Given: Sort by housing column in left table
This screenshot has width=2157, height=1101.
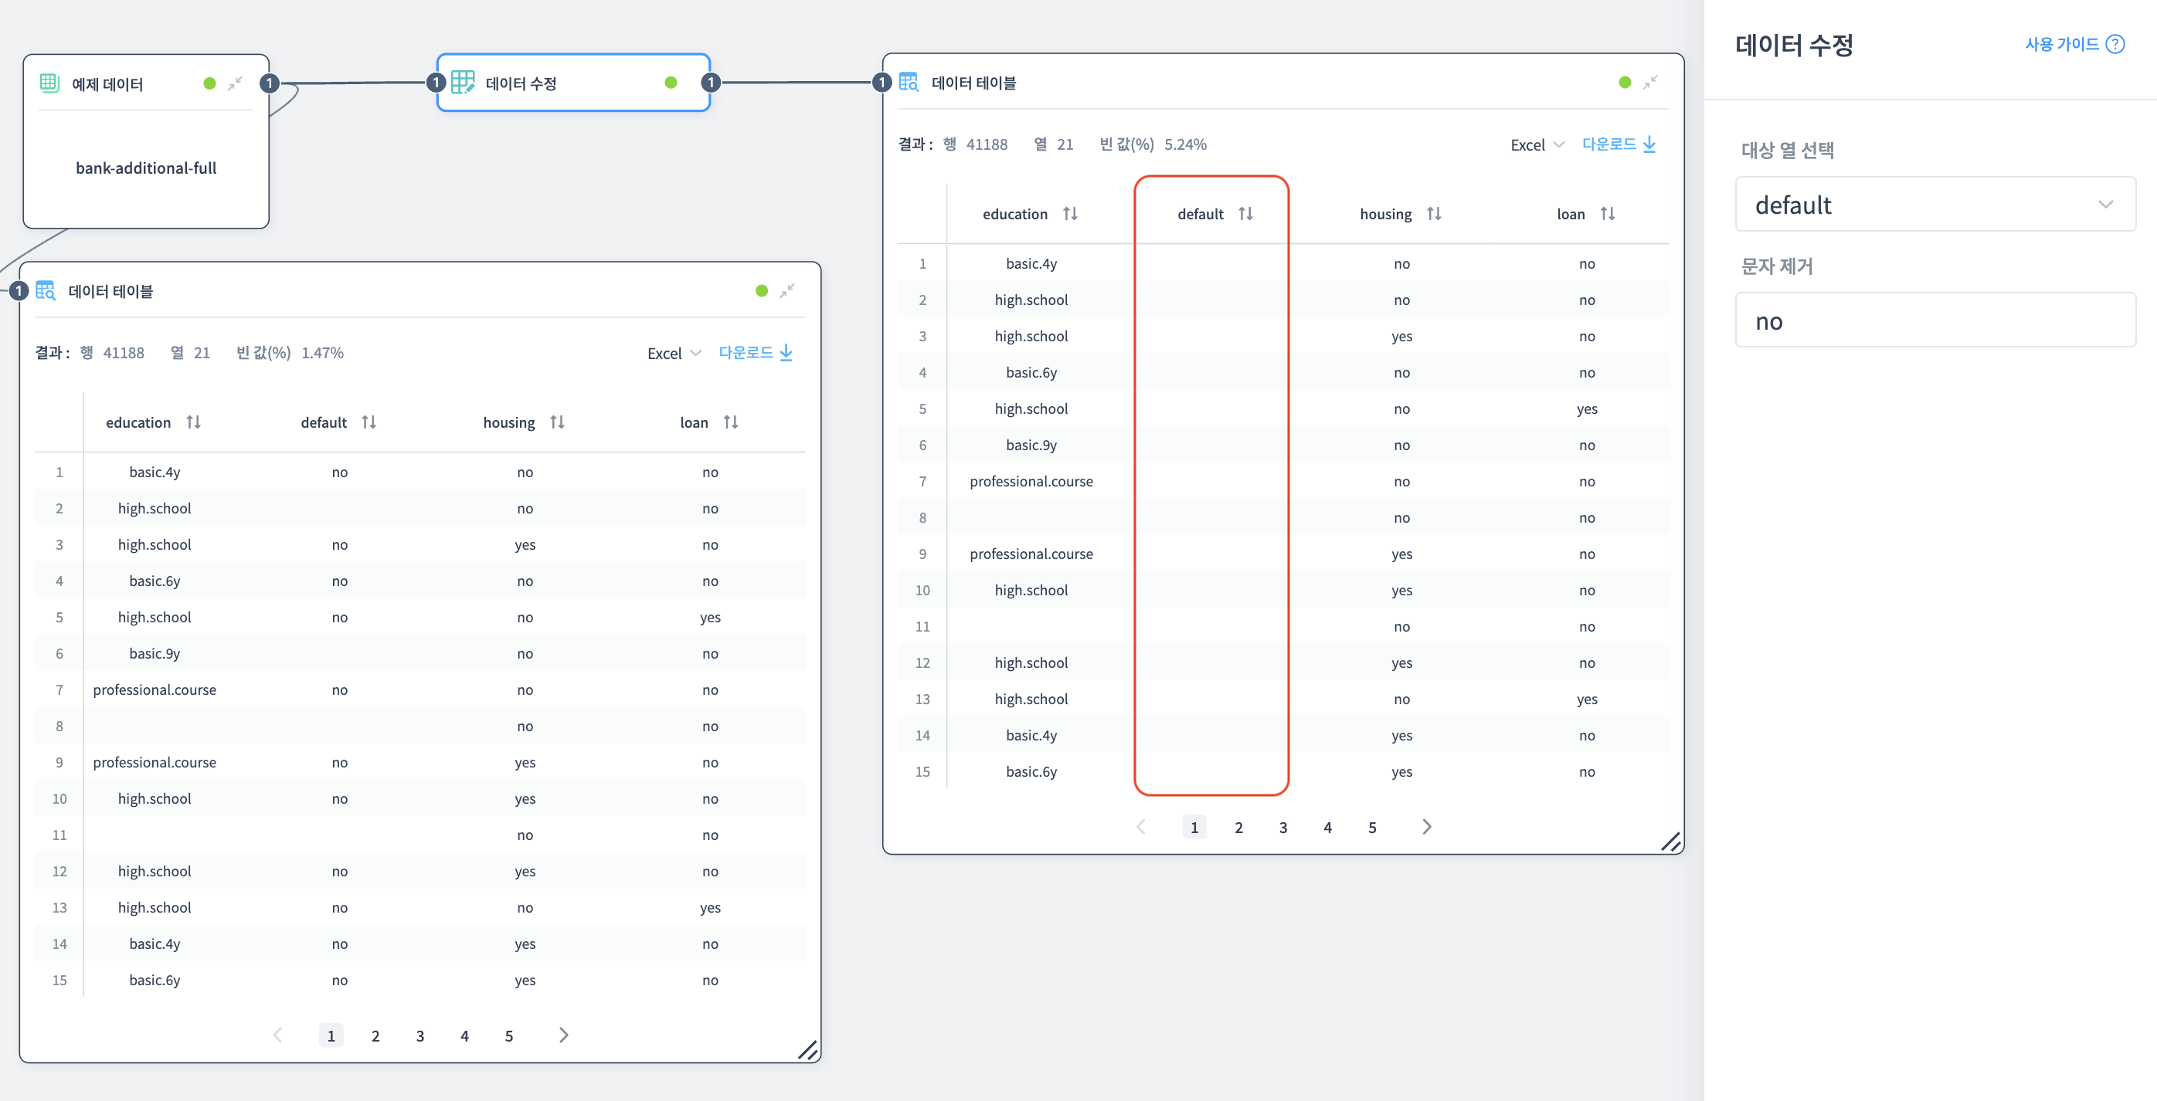Looking at the screenshot, I should 557,422.
